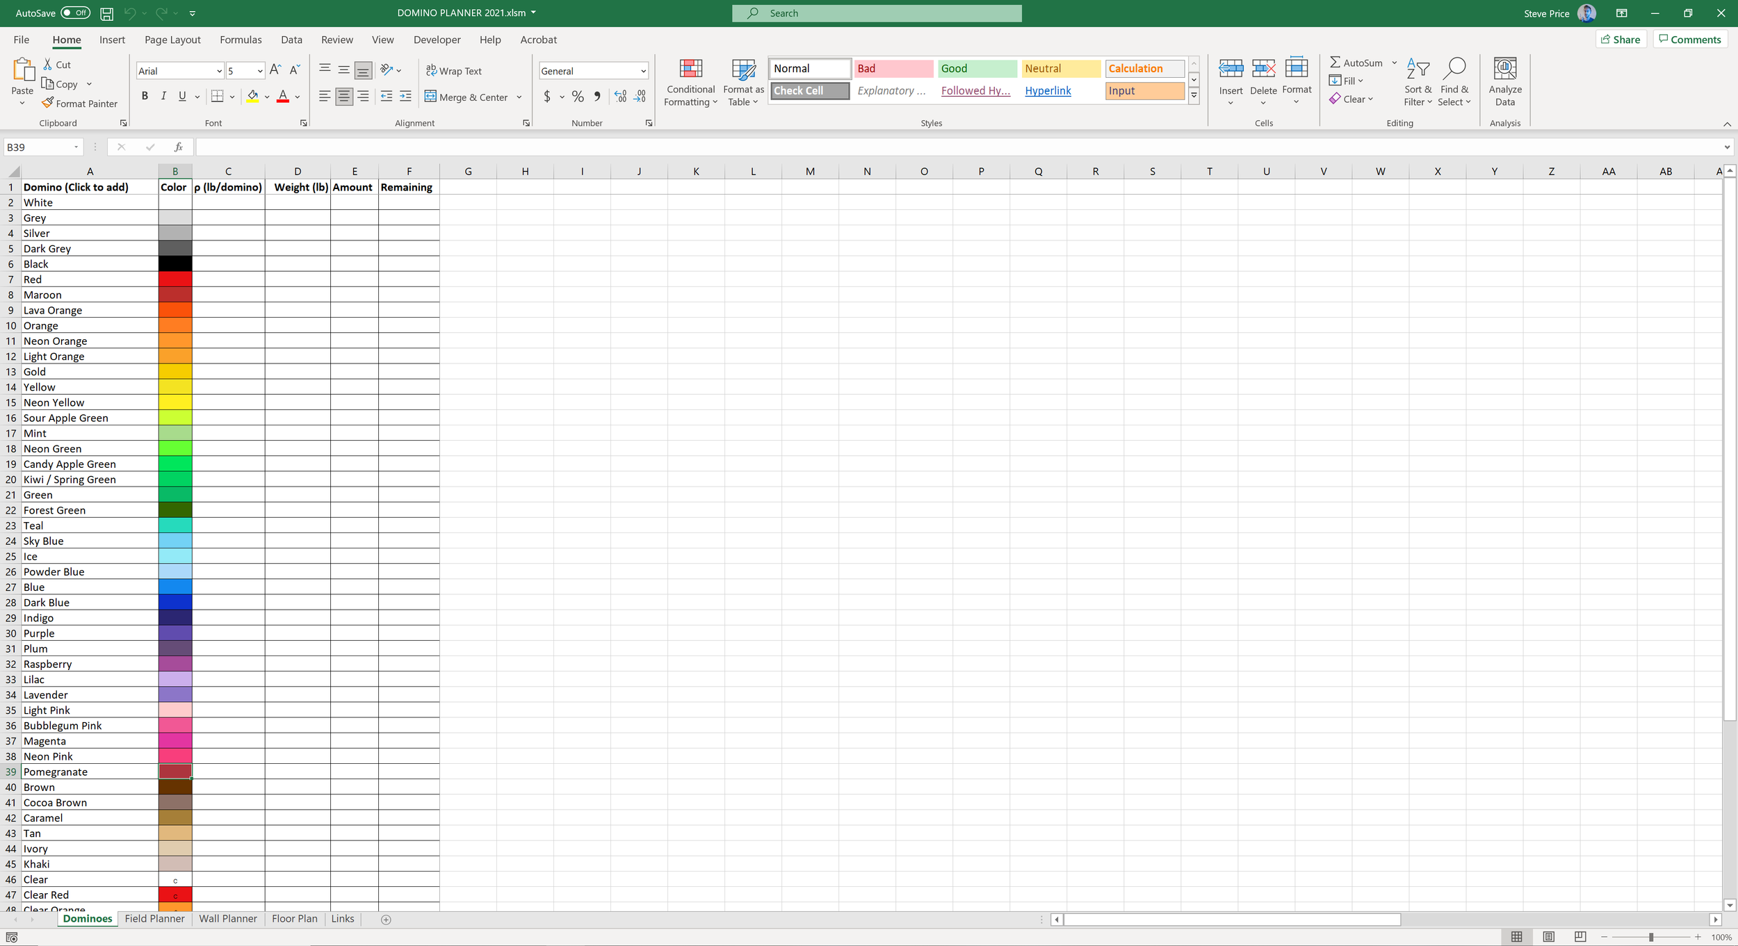Screen dimensions: 1738x946
Task: Click the Analyze Data icon
Action: 1504,70
